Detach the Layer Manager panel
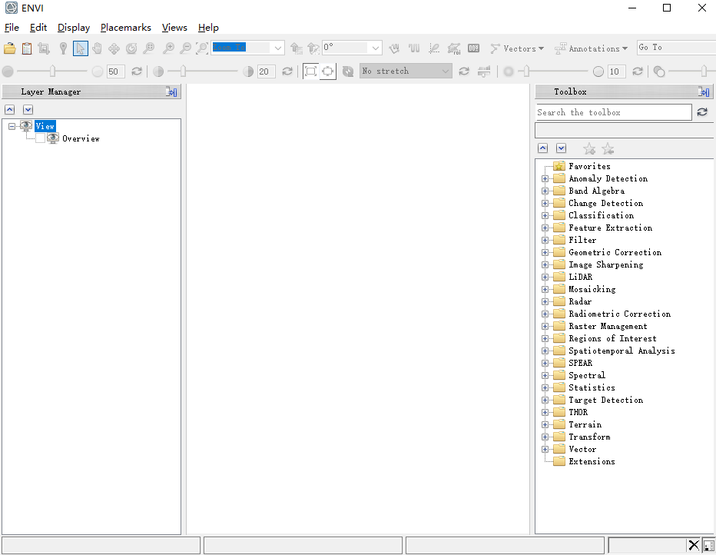This screenshot has width=716, height=555. (171, 92)
